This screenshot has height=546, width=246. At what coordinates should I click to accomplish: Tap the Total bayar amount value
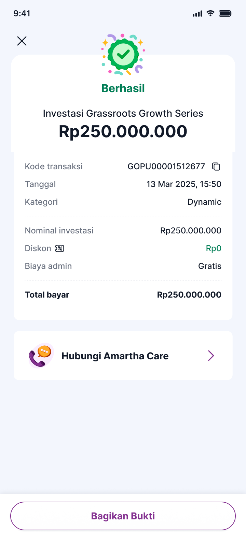click(x=189, y=295)
